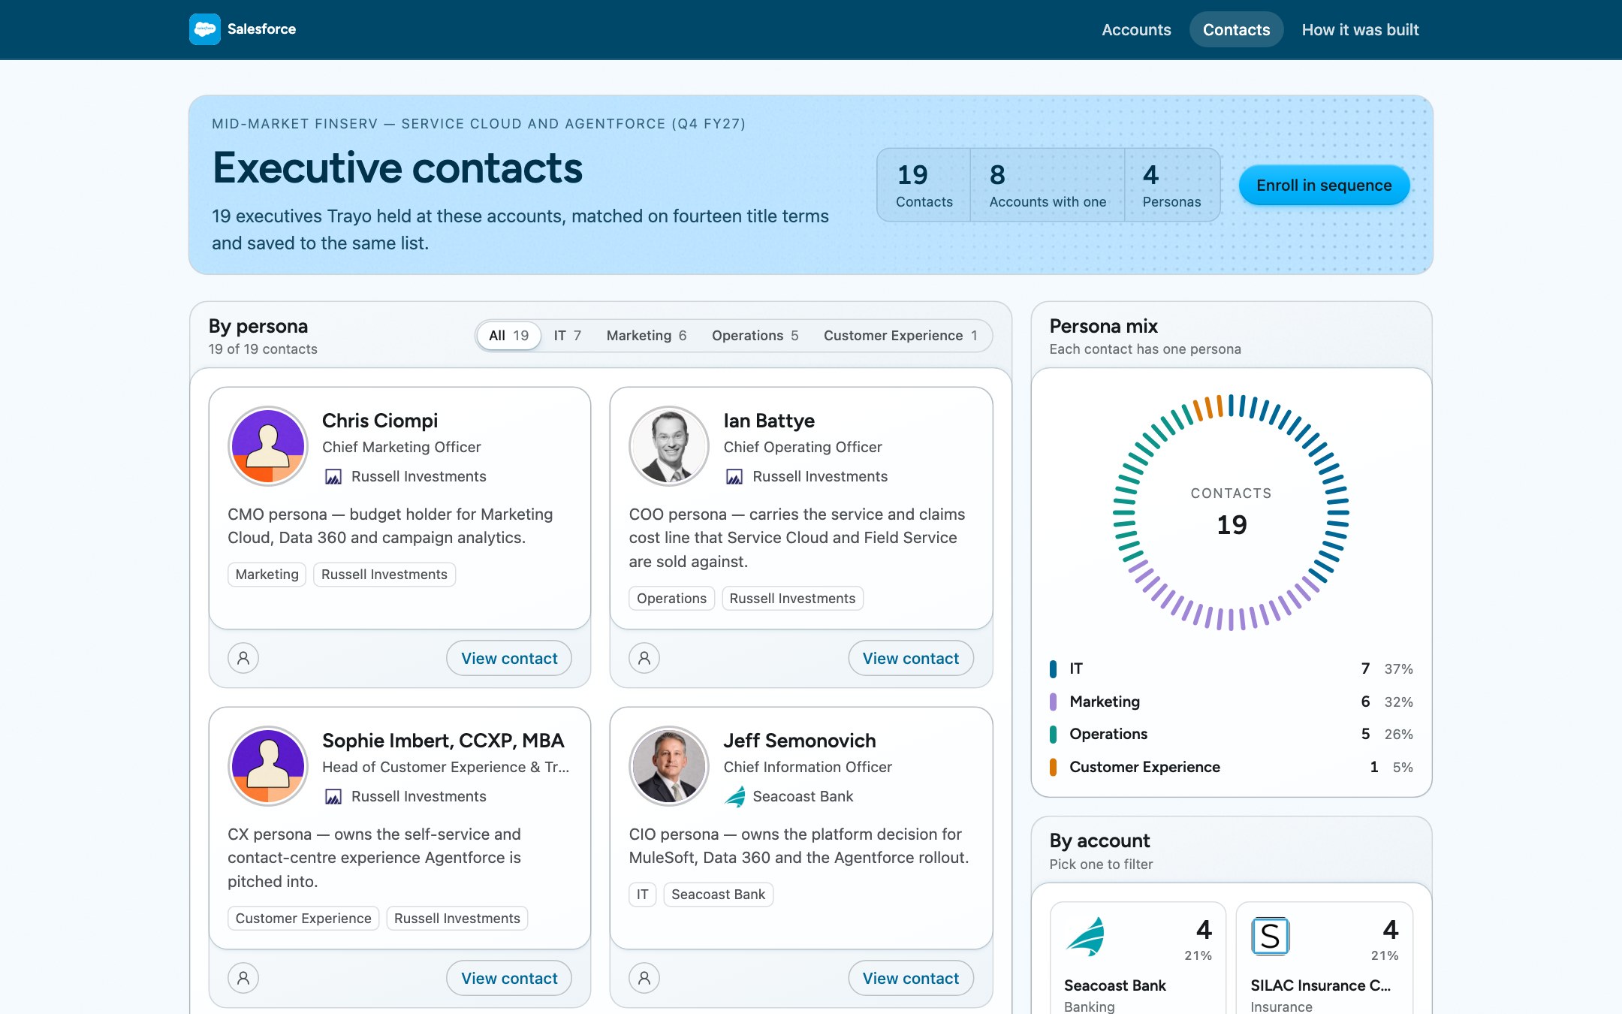
Task: View contact for Sophie Imbert
Action: 509,978
